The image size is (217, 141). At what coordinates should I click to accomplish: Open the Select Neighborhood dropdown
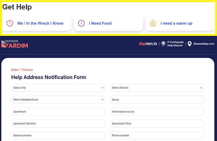(x=58, y=100)
